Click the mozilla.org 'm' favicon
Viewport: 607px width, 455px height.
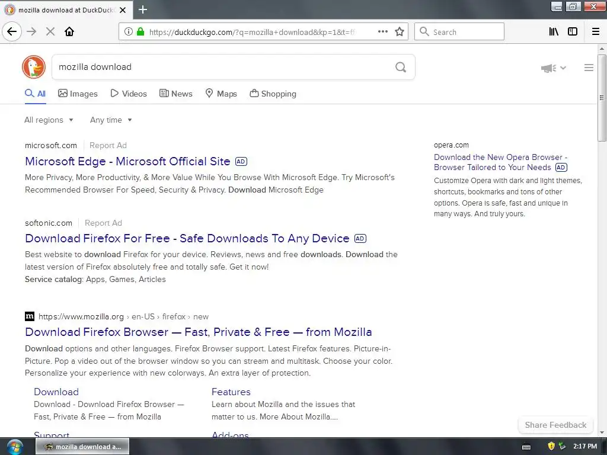tap(30, 316)
